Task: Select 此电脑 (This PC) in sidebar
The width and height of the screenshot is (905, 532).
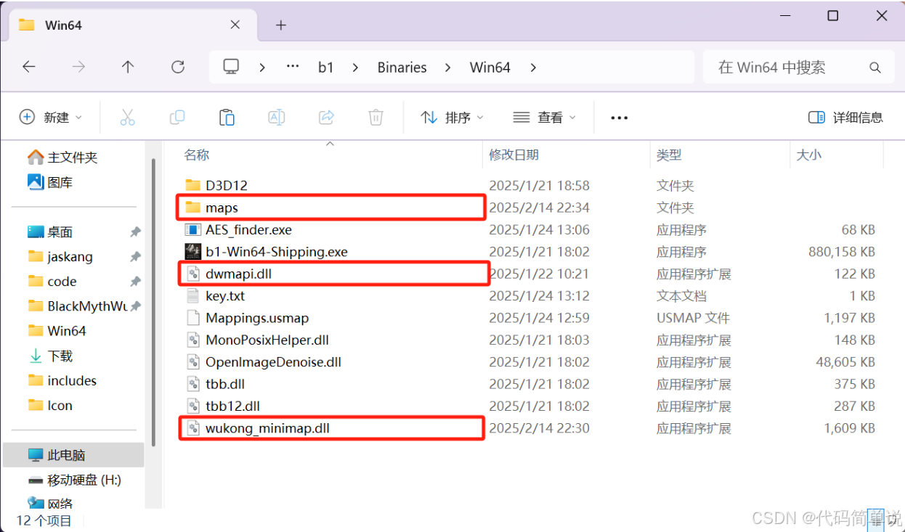Action: click(74, 455)
